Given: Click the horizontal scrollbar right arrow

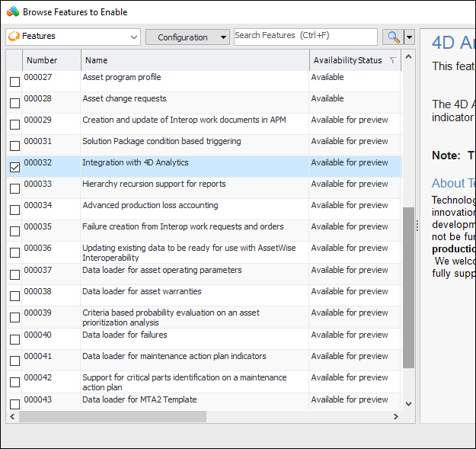Looking at the screenshot, I should 395,416.
